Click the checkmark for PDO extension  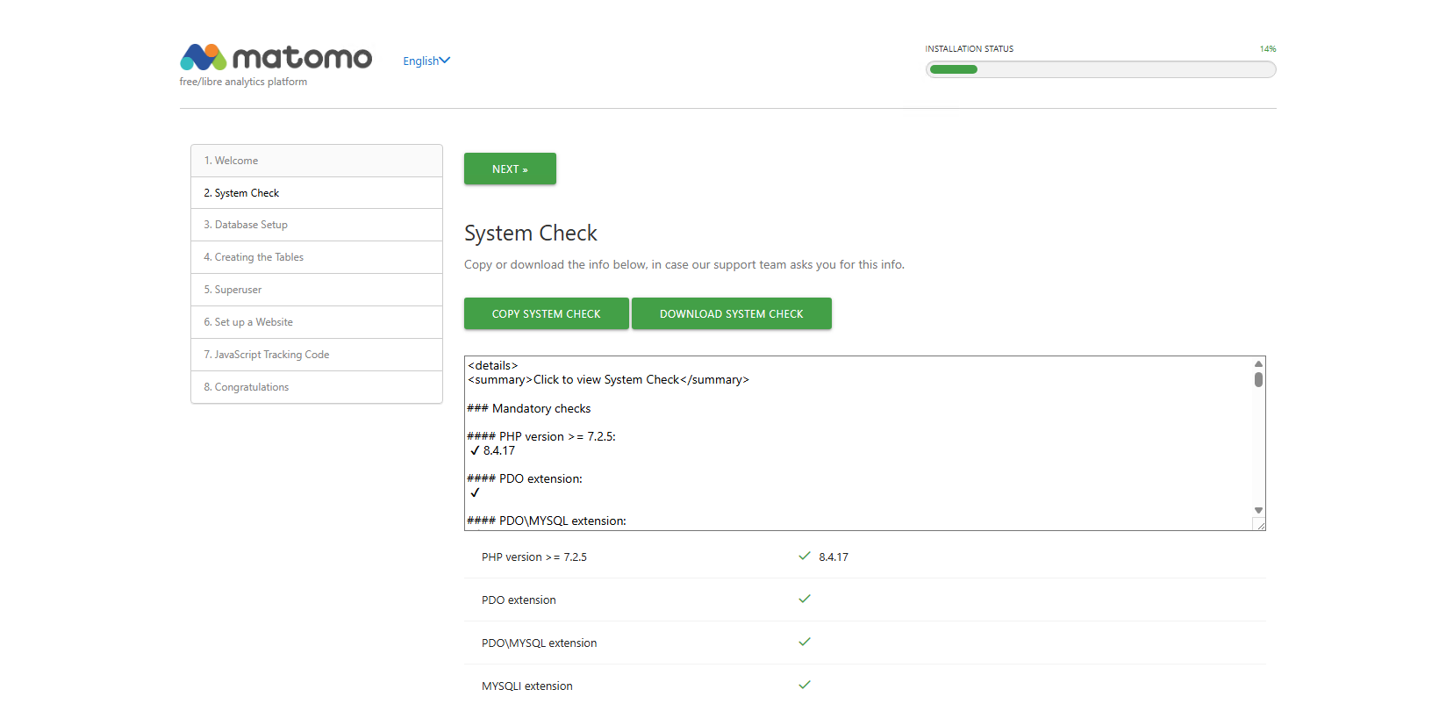tap(805, 599)
